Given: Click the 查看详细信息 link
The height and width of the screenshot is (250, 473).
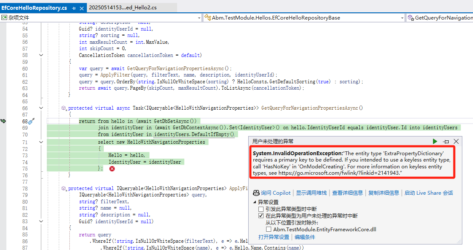Looking at the screenshot, I should pyautogui.click(x=347, y=193).
